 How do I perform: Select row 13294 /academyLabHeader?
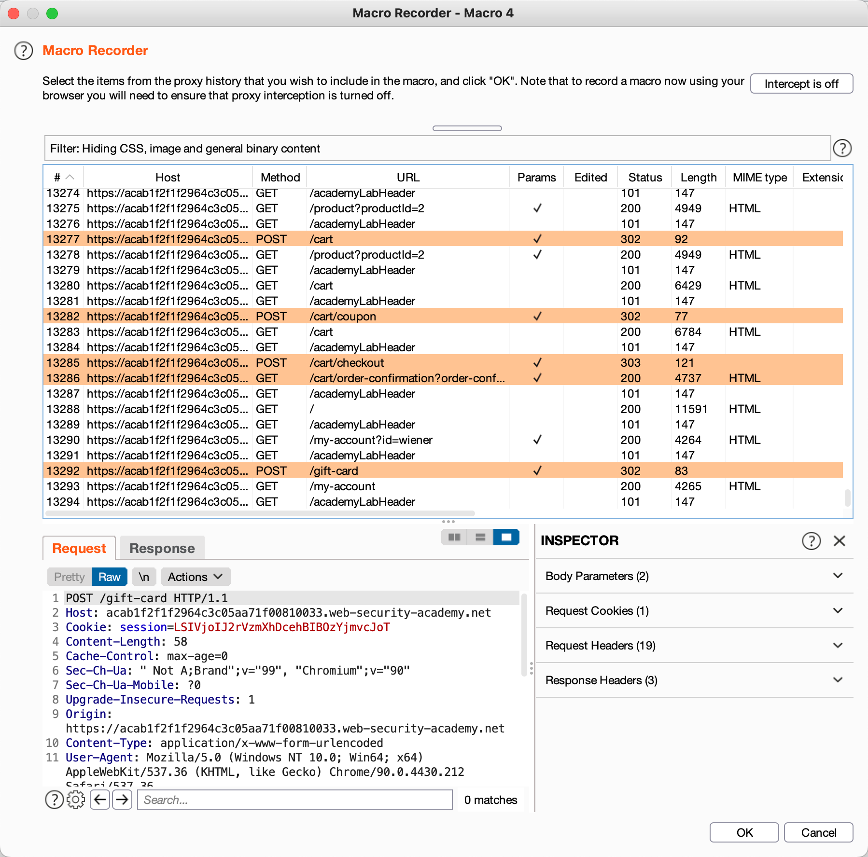444,501
